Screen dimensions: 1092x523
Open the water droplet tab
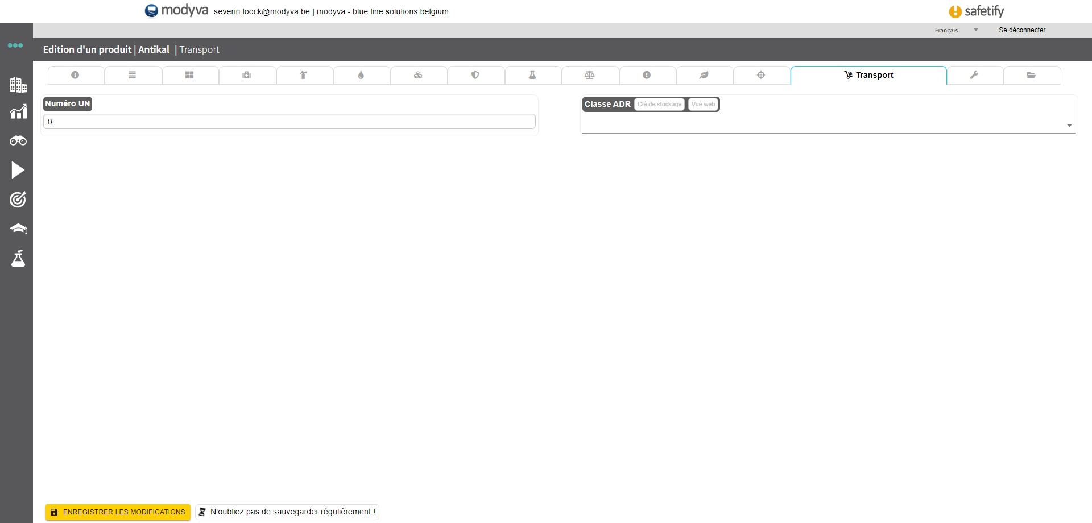[x=361, y=75]
